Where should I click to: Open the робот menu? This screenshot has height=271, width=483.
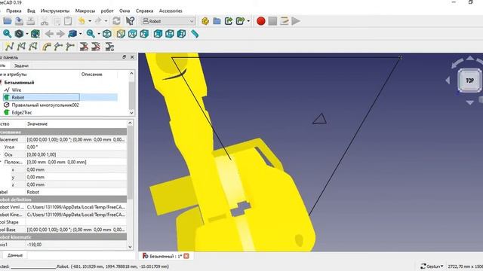click(x=107, y=11)
